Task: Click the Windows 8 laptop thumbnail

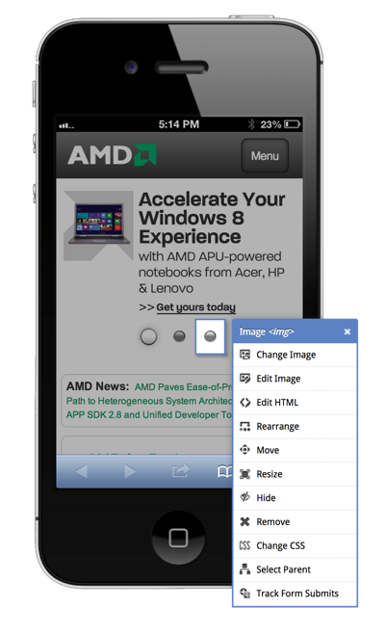Action: (x=99, y=225)
